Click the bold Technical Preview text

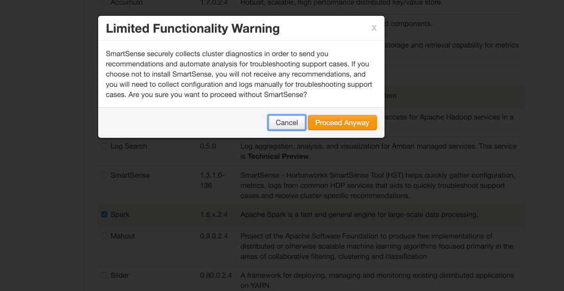(x=278, y=156)
